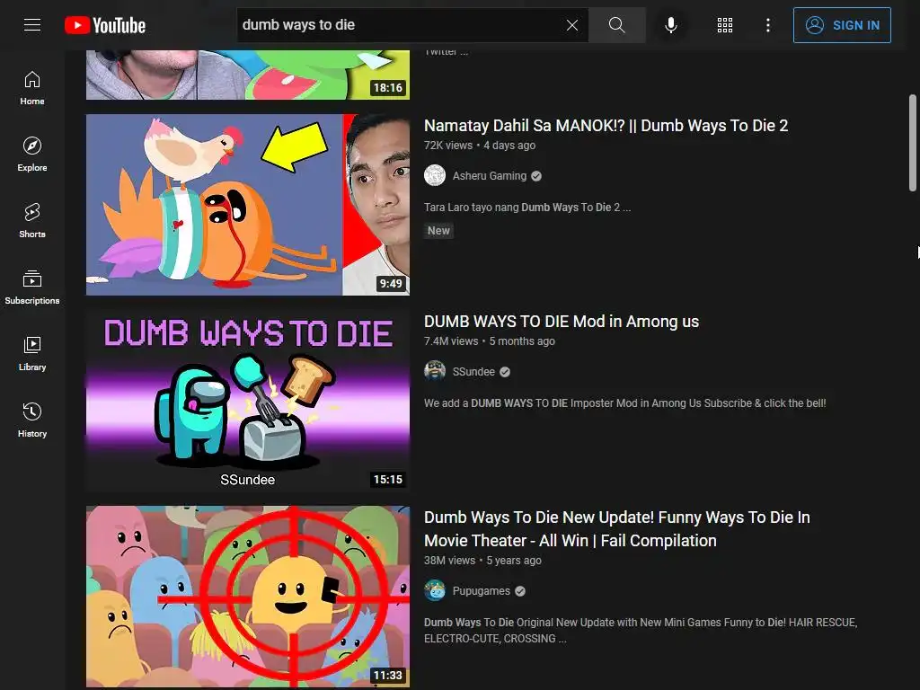
Task: Open Subscriptions in the sidebar
Action: click(x=32, y=287)
